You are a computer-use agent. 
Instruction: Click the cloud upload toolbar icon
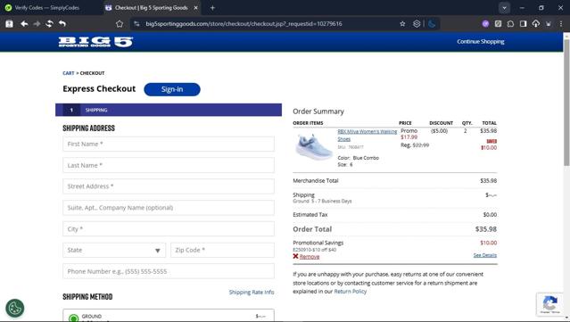tap(536, 23)
